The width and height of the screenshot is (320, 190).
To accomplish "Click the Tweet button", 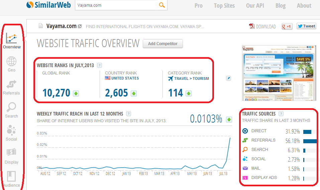I will click(306, 26).
